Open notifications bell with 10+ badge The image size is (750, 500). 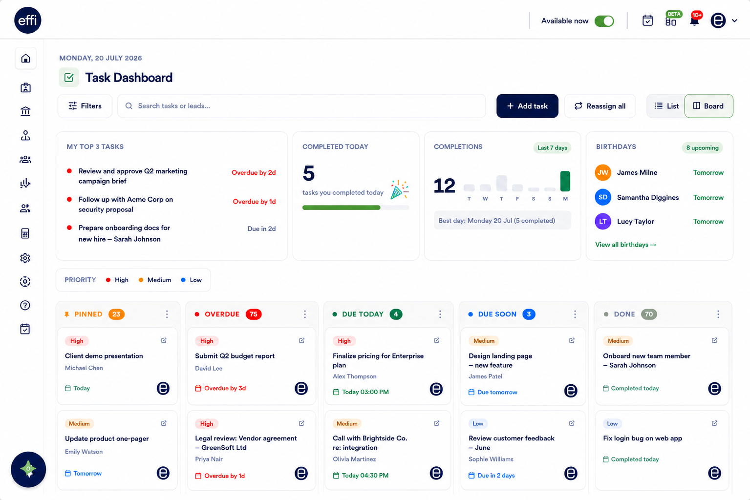pos(694,20)
